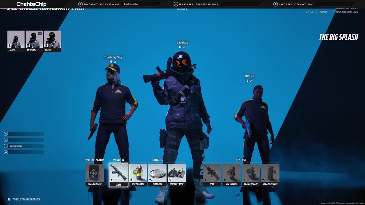Click the Reserve section heading
The image size is (365, 205).
tap(241, 160)
